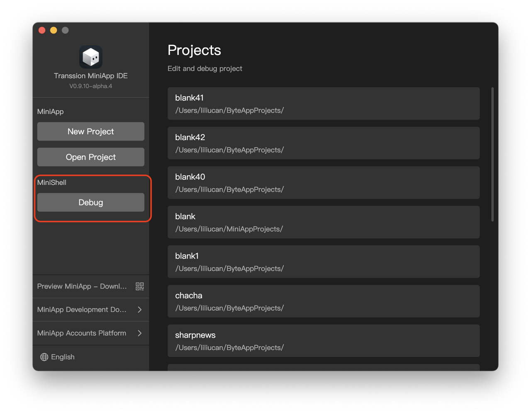Open the QR code icon beside Preview MiniApp
This screenshot has height=414, width=531.
[140, 286]
